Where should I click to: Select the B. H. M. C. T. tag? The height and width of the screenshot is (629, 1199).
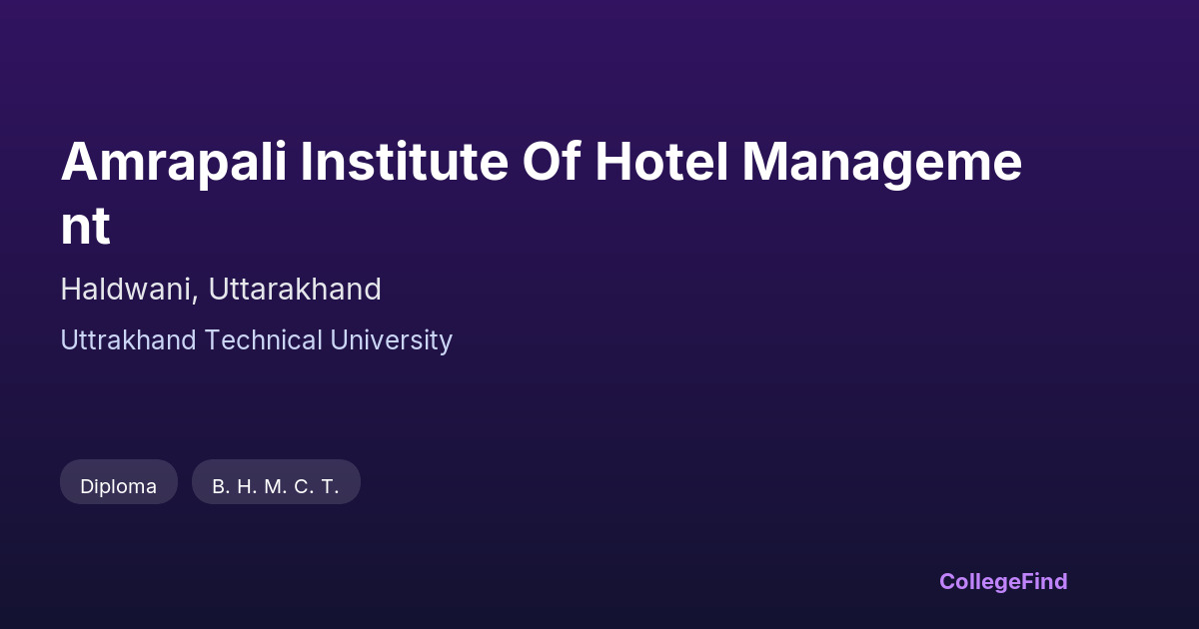(276, 486)
